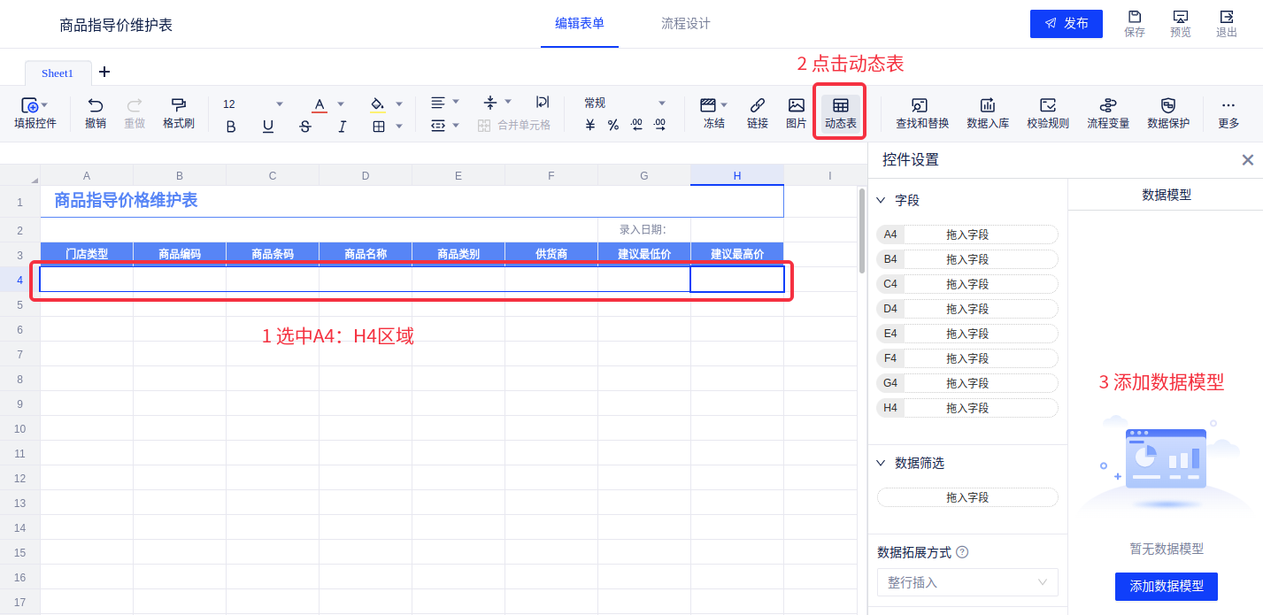Collapse the 字段 section
The image size is (1263, 615).
click(881, 201)
